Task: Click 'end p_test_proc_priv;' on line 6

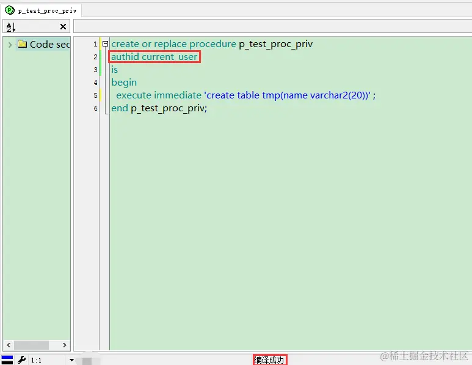Action: [x=159, y=108]
